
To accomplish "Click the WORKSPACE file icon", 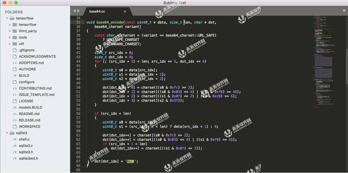I will (x=15, y=127).
